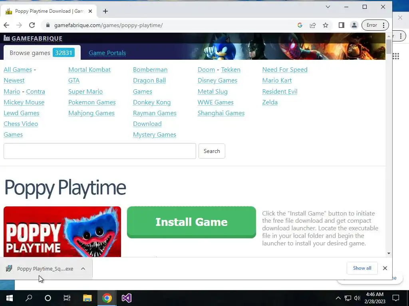Click the forward navigation arrow

pos(19,25)
